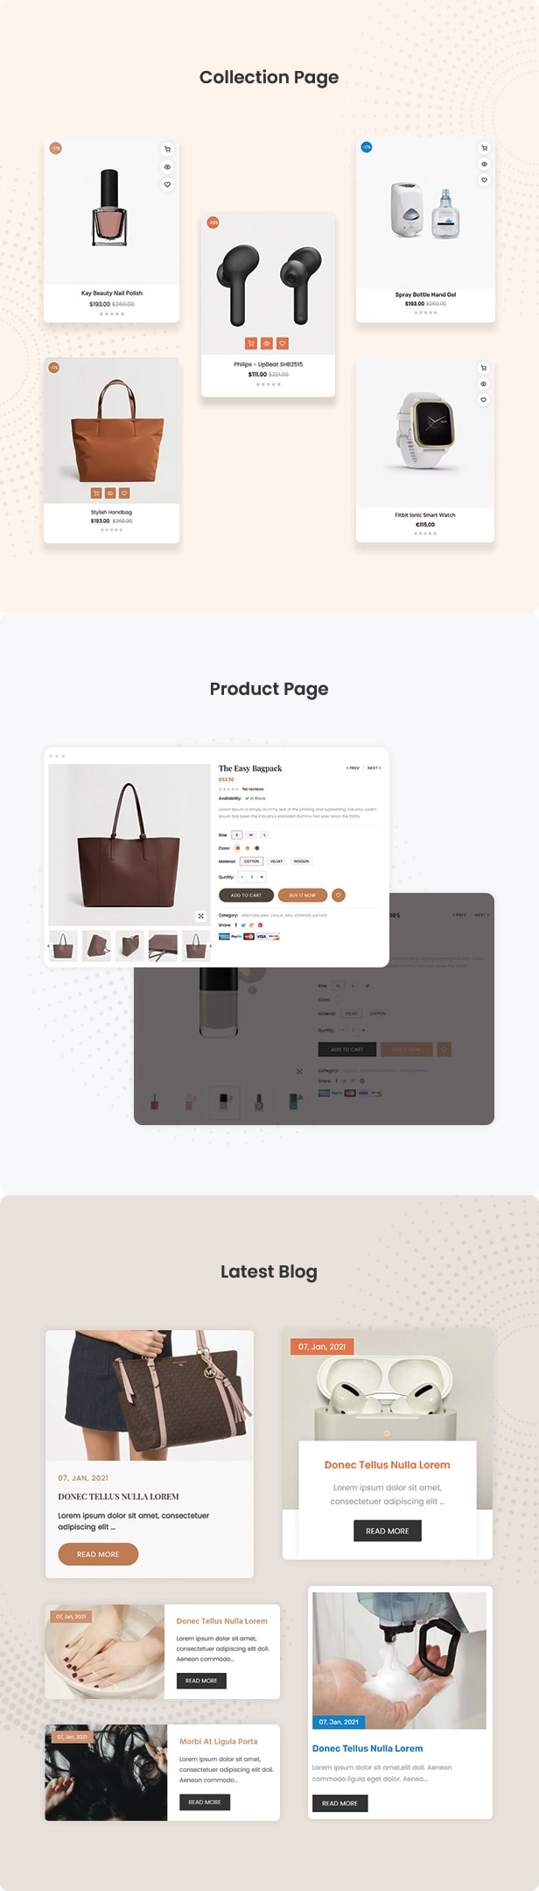Screen dimensions: 539x1891
Task: Choose the Velvet material option
Action: [276, 861]
